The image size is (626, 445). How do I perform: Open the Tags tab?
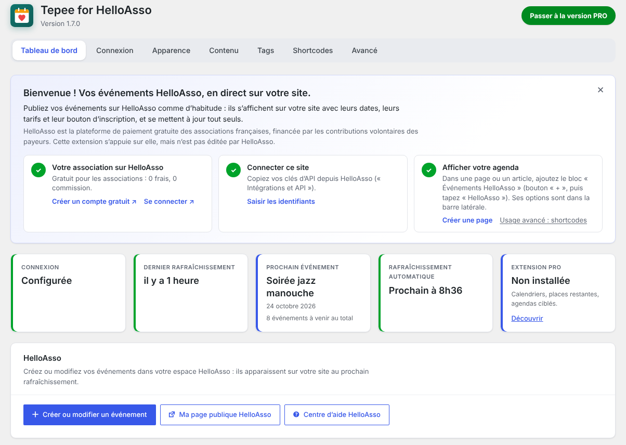(266, 50)
